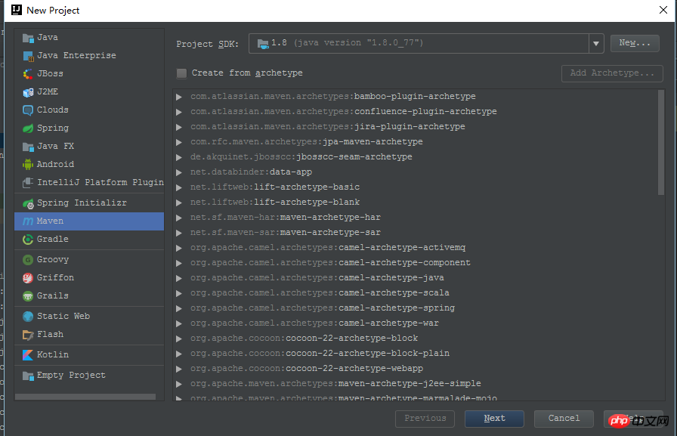Screen dimensions: 677x436
Task: Click the Grails icon
Action: [28, 296]
